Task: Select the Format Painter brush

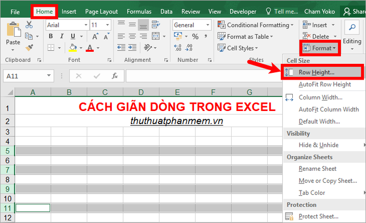Action: point(29,48)
